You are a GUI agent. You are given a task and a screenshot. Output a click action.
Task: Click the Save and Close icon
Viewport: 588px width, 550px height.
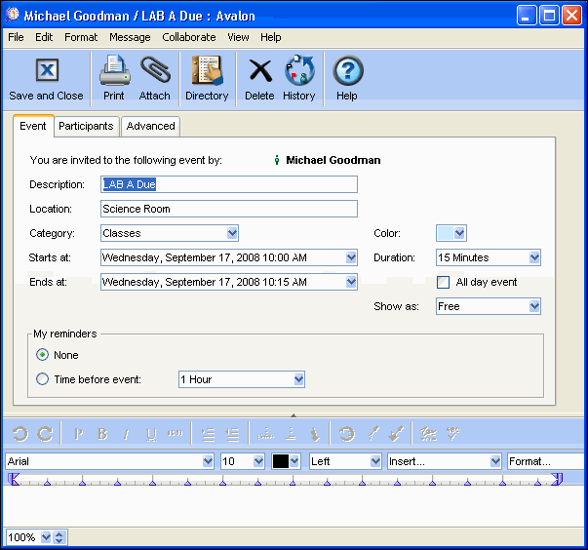tap(46, 72)
